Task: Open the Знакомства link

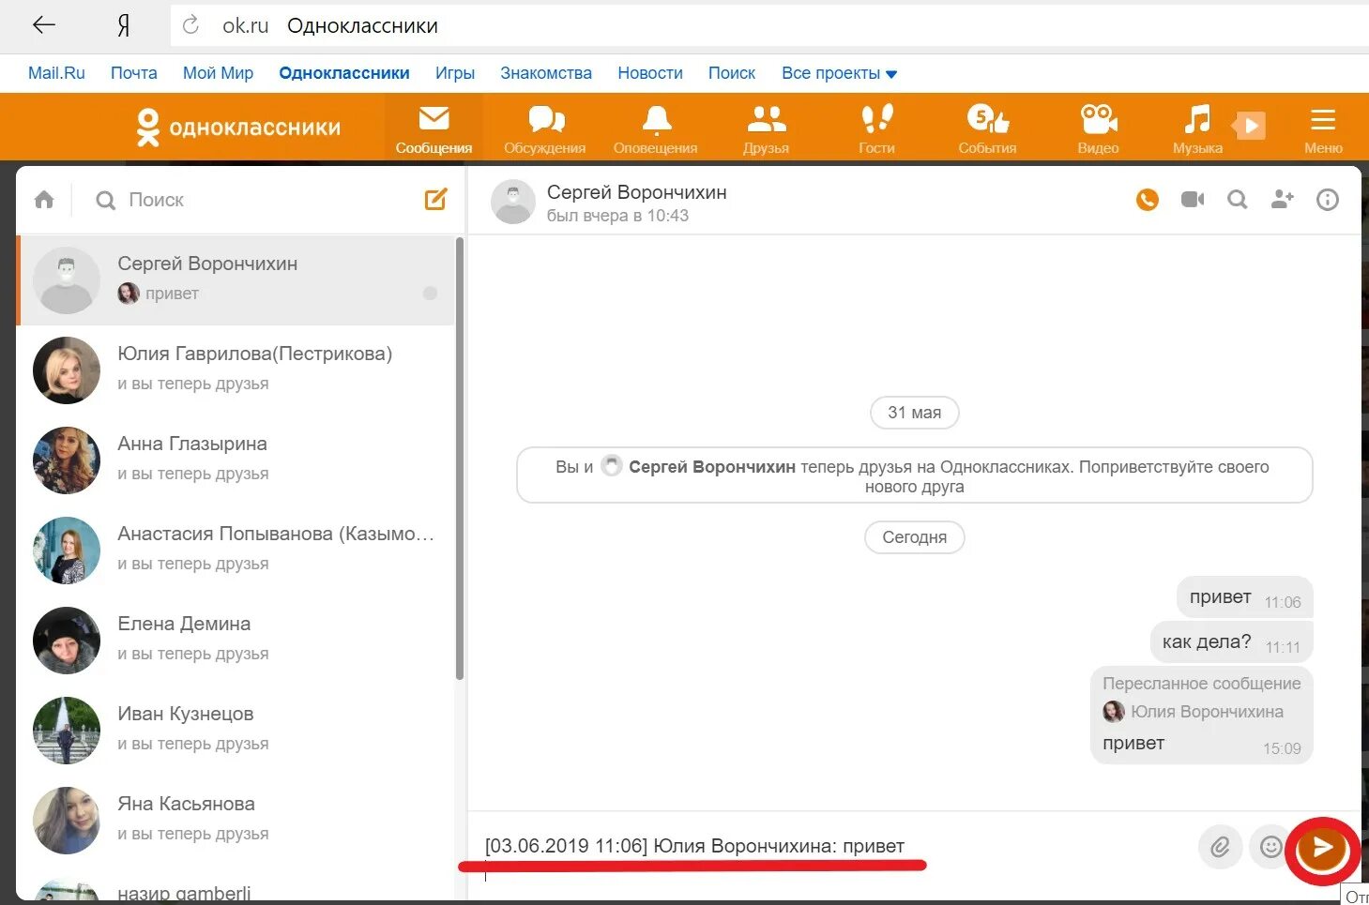Action: pyautogui.click(x=546, y=73)
